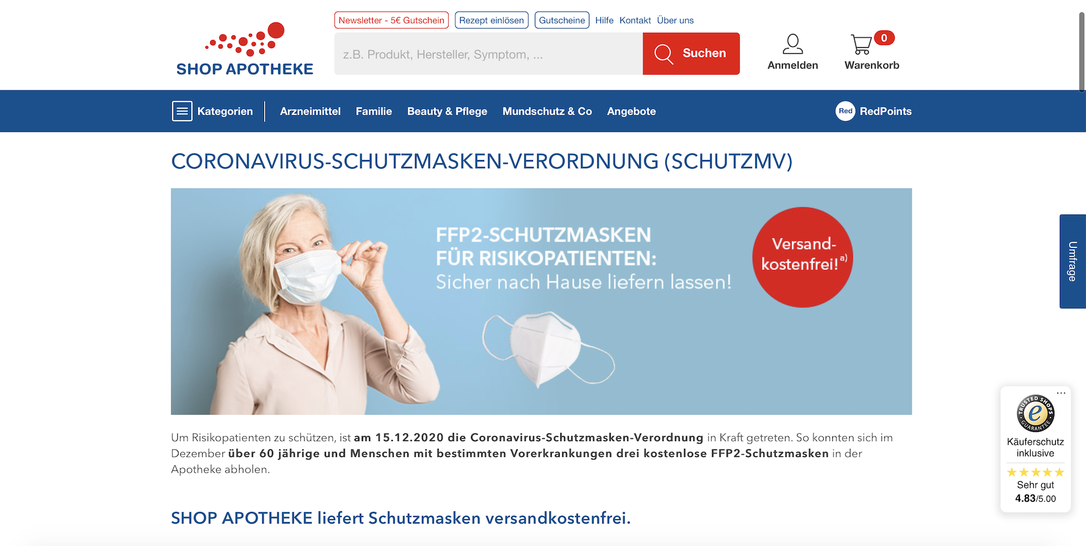The width and height of the screenshot is (1086, 546).
Task: Open the Gutscheine link button
Action: 562,20
